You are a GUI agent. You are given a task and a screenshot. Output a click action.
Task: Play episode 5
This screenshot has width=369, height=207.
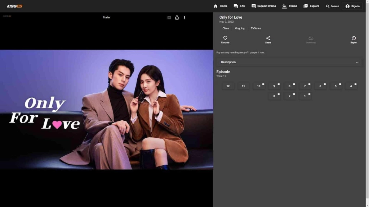coord(335,86)
